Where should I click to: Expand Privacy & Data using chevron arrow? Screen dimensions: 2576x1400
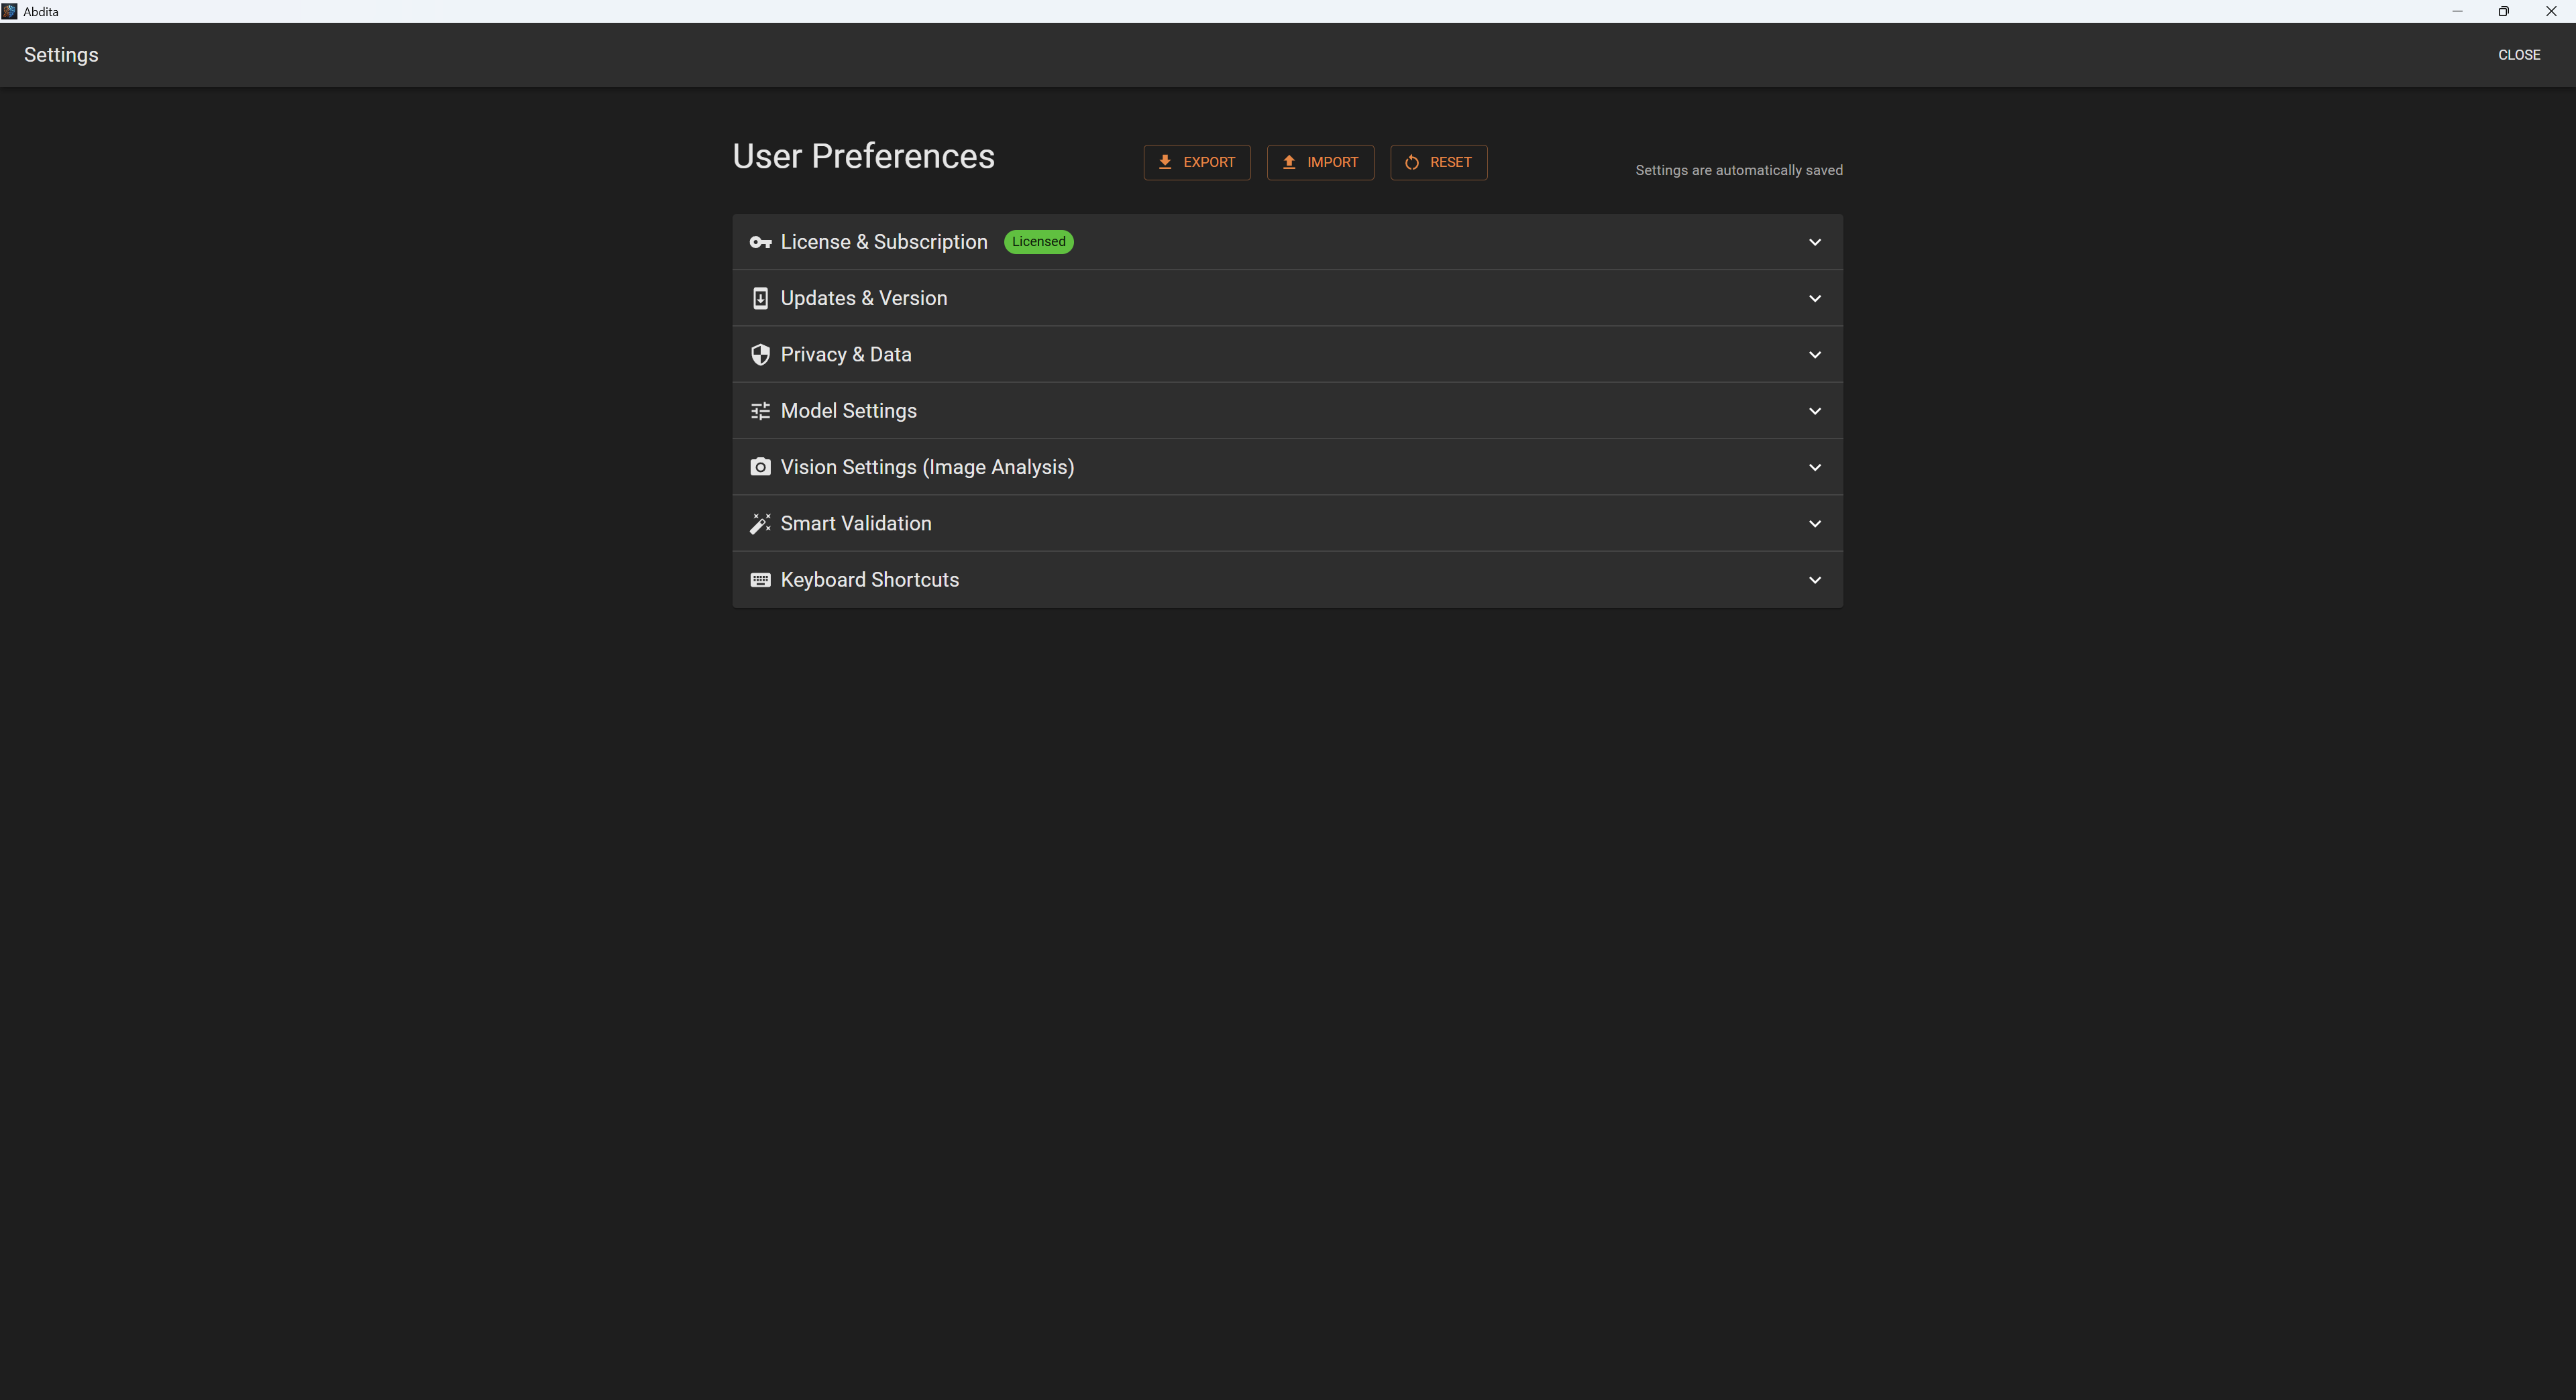[x=1814, y=355]
